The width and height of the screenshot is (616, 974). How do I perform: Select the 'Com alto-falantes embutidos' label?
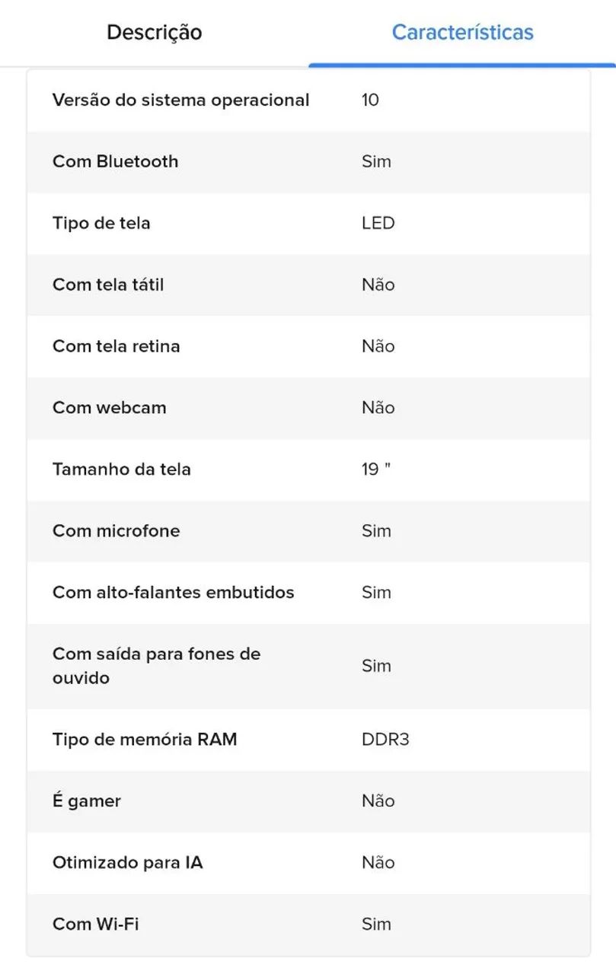(173, 593)
